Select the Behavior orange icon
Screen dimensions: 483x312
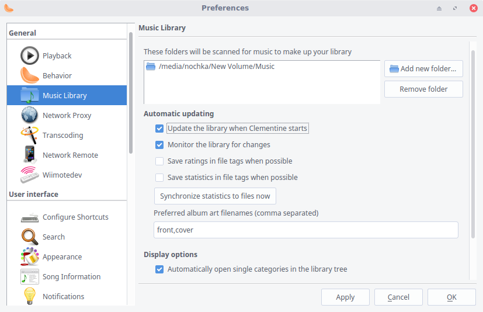[30, 75]
